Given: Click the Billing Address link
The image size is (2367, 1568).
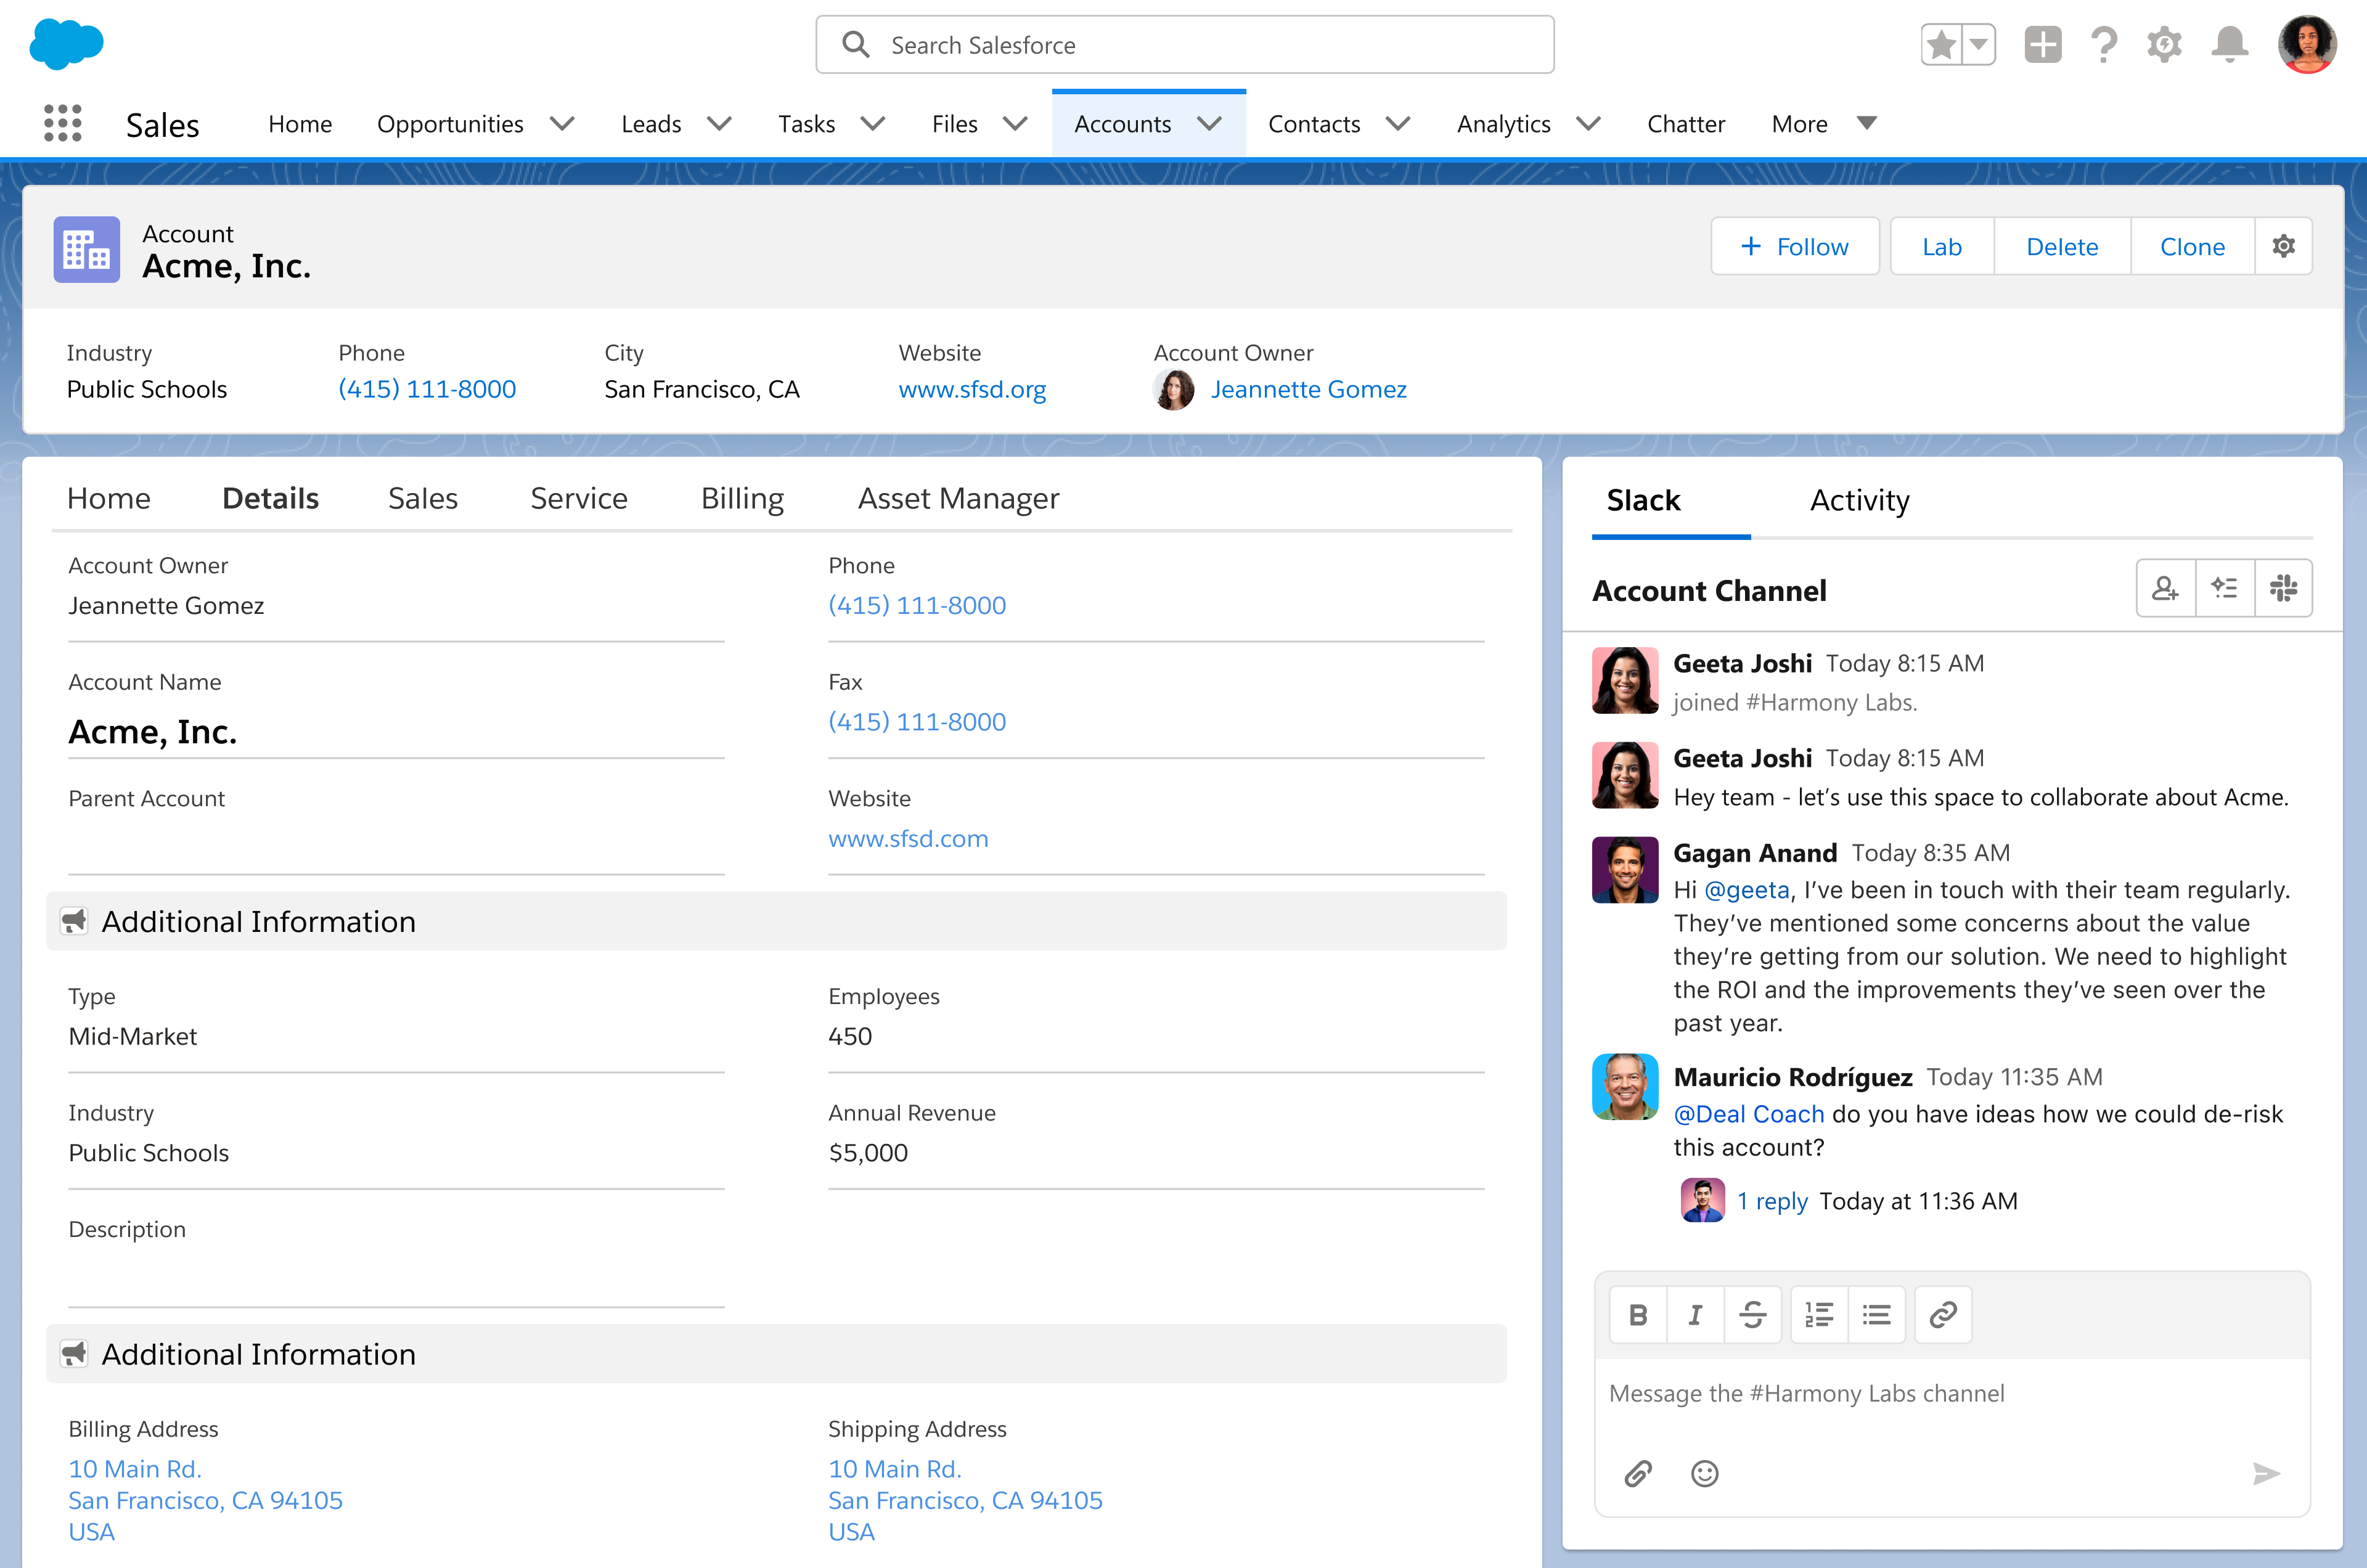Looking at the screenshot, I should pos(205,1500).
